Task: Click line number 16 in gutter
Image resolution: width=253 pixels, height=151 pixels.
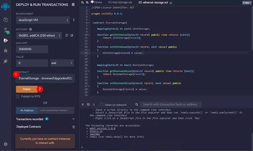Action: click(x=86, y=53)
